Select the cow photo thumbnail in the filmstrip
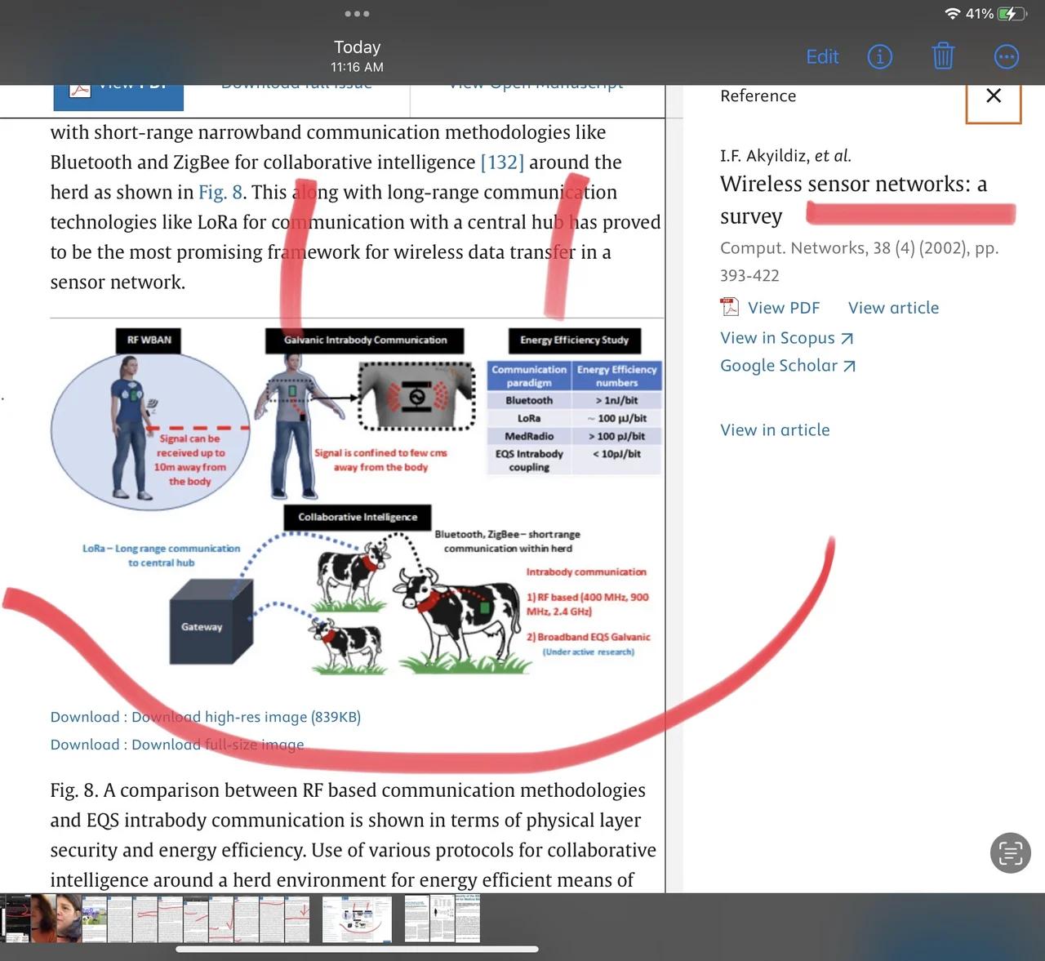This screenshot has height=961, width=1045. pos(95,919)
